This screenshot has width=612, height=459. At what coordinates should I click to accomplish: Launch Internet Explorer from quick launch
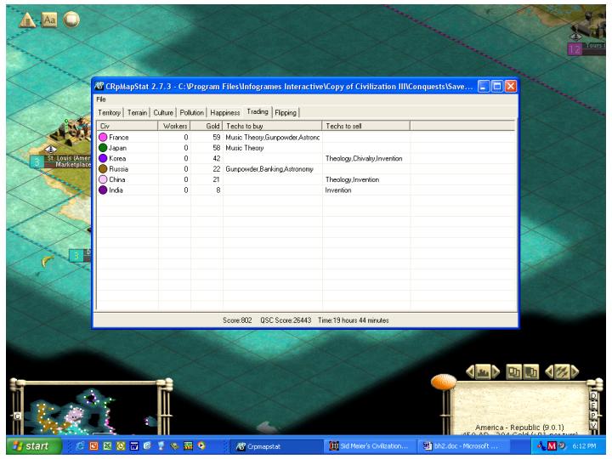(80, 445)
